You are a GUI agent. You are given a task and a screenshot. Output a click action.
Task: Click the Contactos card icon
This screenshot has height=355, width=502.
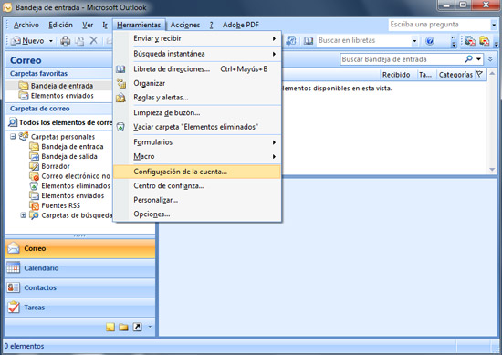pyautogui.click(x=14, y=287)
